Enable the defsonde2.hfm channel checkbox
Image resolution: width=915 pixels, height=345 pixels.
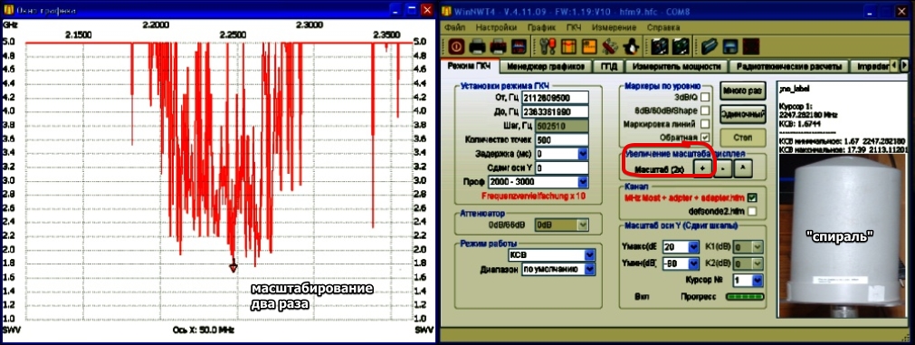click(x=752, y=211)
